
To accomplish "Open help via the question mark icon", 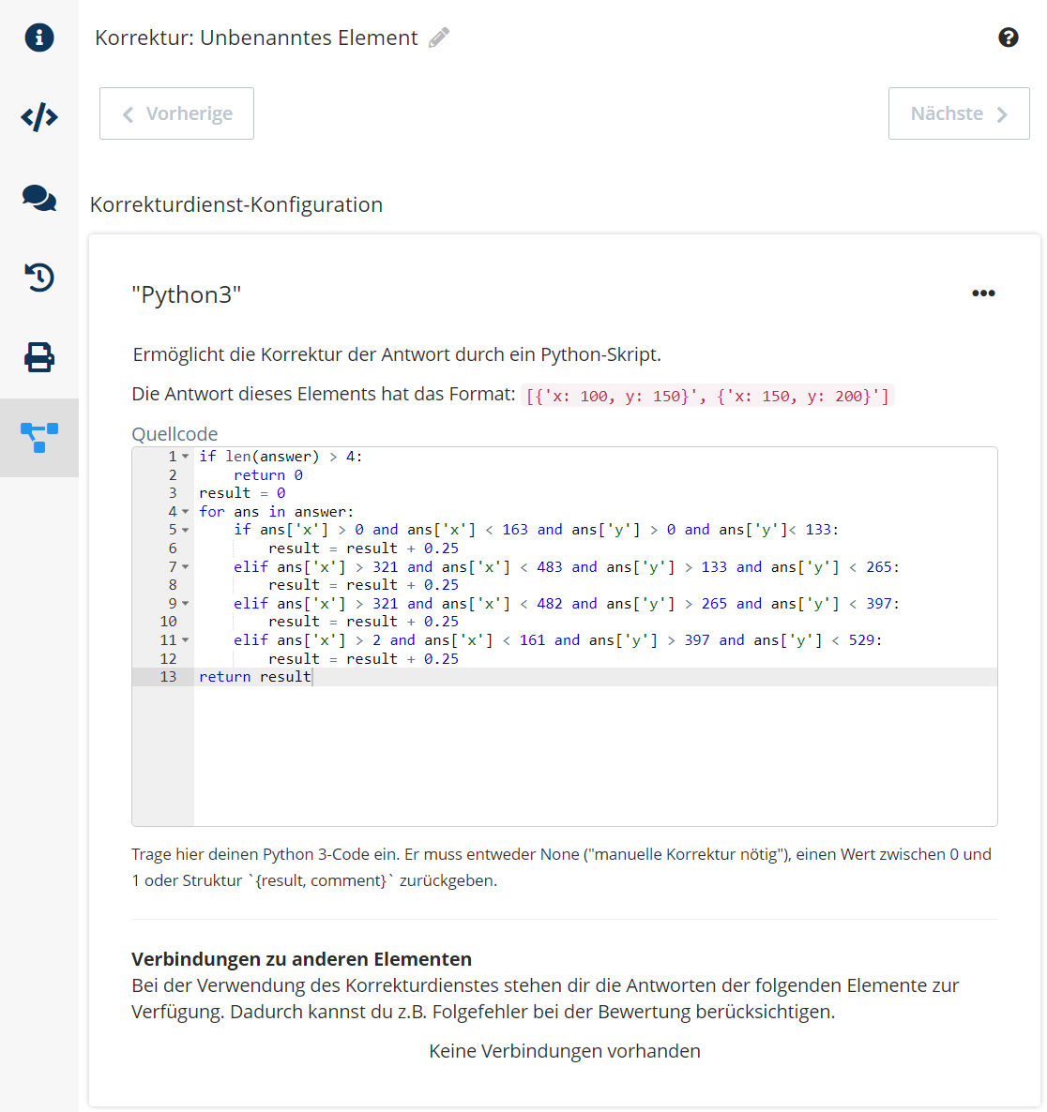I will 1008,38.
